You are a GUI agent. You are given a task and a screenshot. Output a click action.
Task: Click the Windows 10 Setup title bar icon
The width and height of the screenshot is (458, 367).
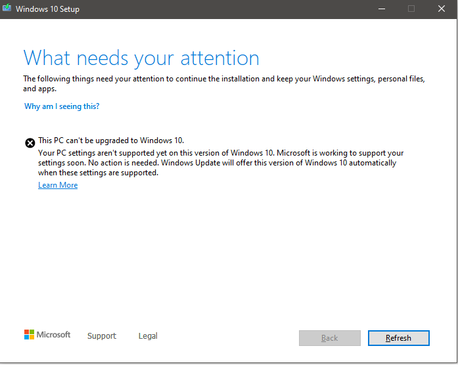coord(7,8)
